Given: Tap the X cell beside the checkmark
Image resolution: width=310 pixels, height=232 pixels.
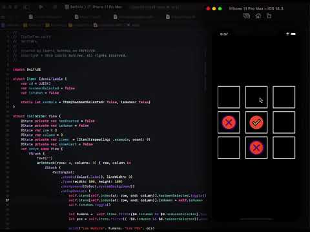Looking at the screenshot, I should coord(229,122).
